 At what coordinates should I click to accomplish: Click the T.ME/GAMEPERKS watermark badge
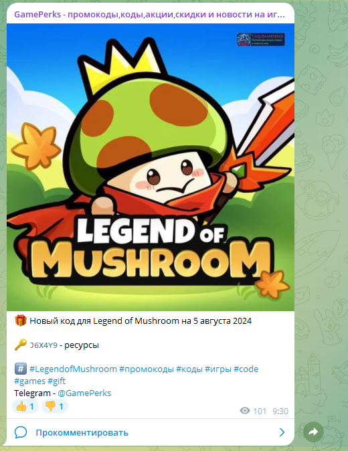[x=261, y=39]
